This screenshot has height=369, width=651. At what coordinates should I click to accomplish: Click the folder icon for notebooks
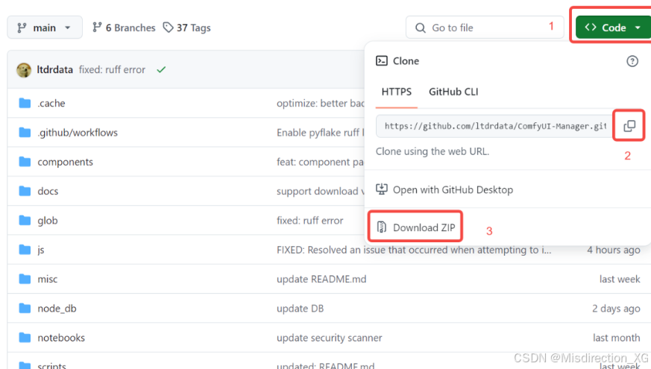(x=25, y=338)
